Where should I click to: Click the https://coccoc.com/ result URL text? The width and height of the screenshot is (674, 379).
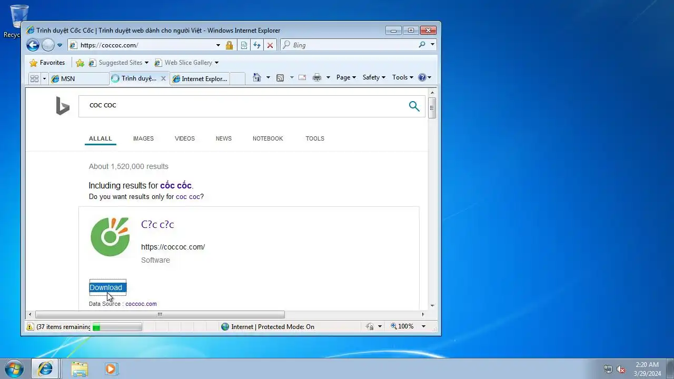(173, 247)
